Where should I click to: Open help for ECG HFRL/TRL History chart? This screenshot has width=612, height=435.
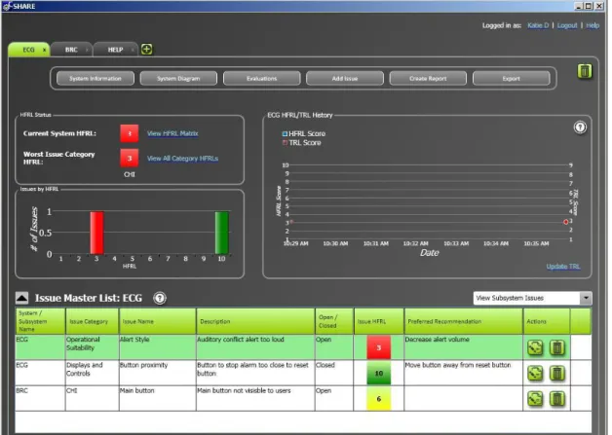pyautogui.click(x=580, y=127)
